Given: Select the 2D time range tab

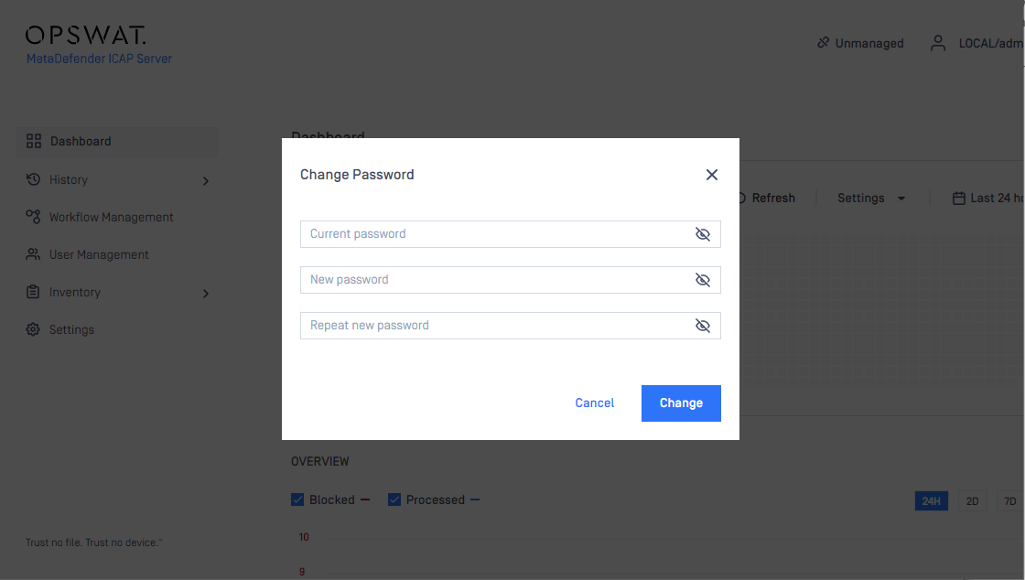Looking at the screenshot, I should (x=972, y=501).
